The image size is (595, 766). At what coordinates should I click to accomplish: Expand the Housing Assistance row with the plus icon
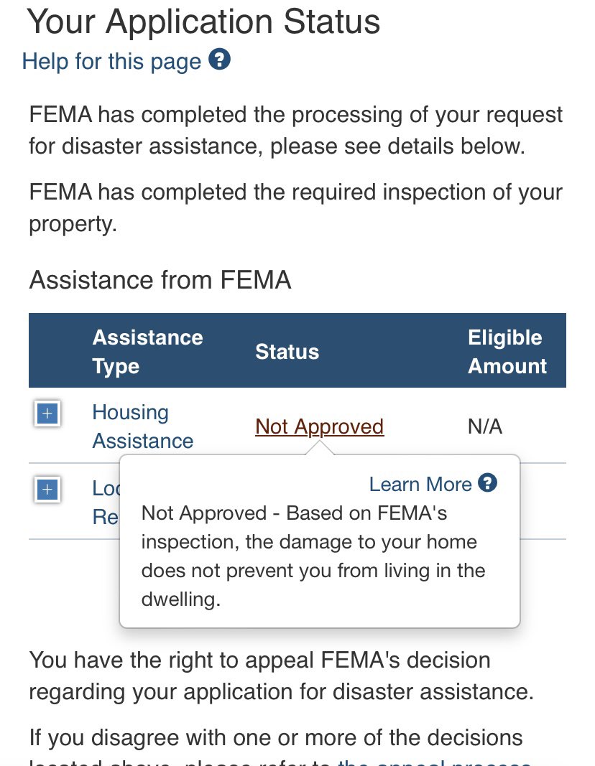pyautogui.click(x=47, y=414)
